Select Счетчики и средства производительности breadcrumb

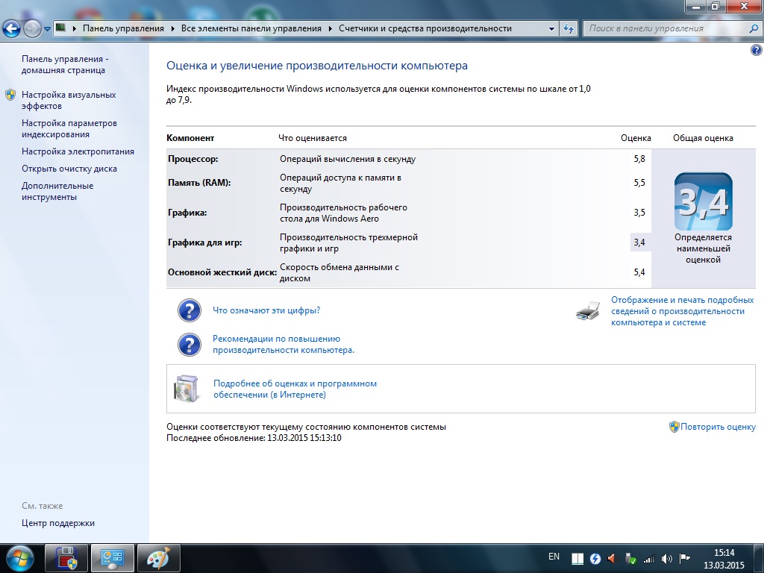(x=425, y=28)
